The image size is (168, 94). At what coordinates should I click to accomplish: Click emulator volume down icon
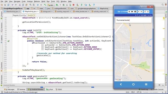(139, 11)
